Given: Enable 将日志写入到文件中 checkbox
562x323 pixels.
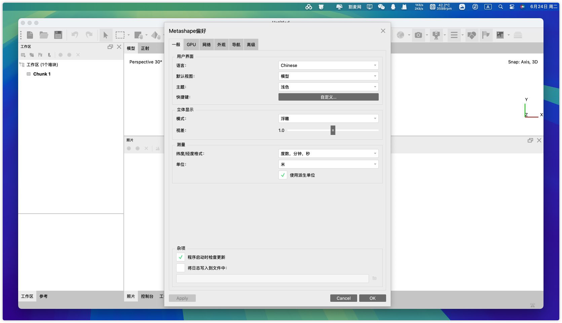Looking at the screenshot, I should 181,268.
